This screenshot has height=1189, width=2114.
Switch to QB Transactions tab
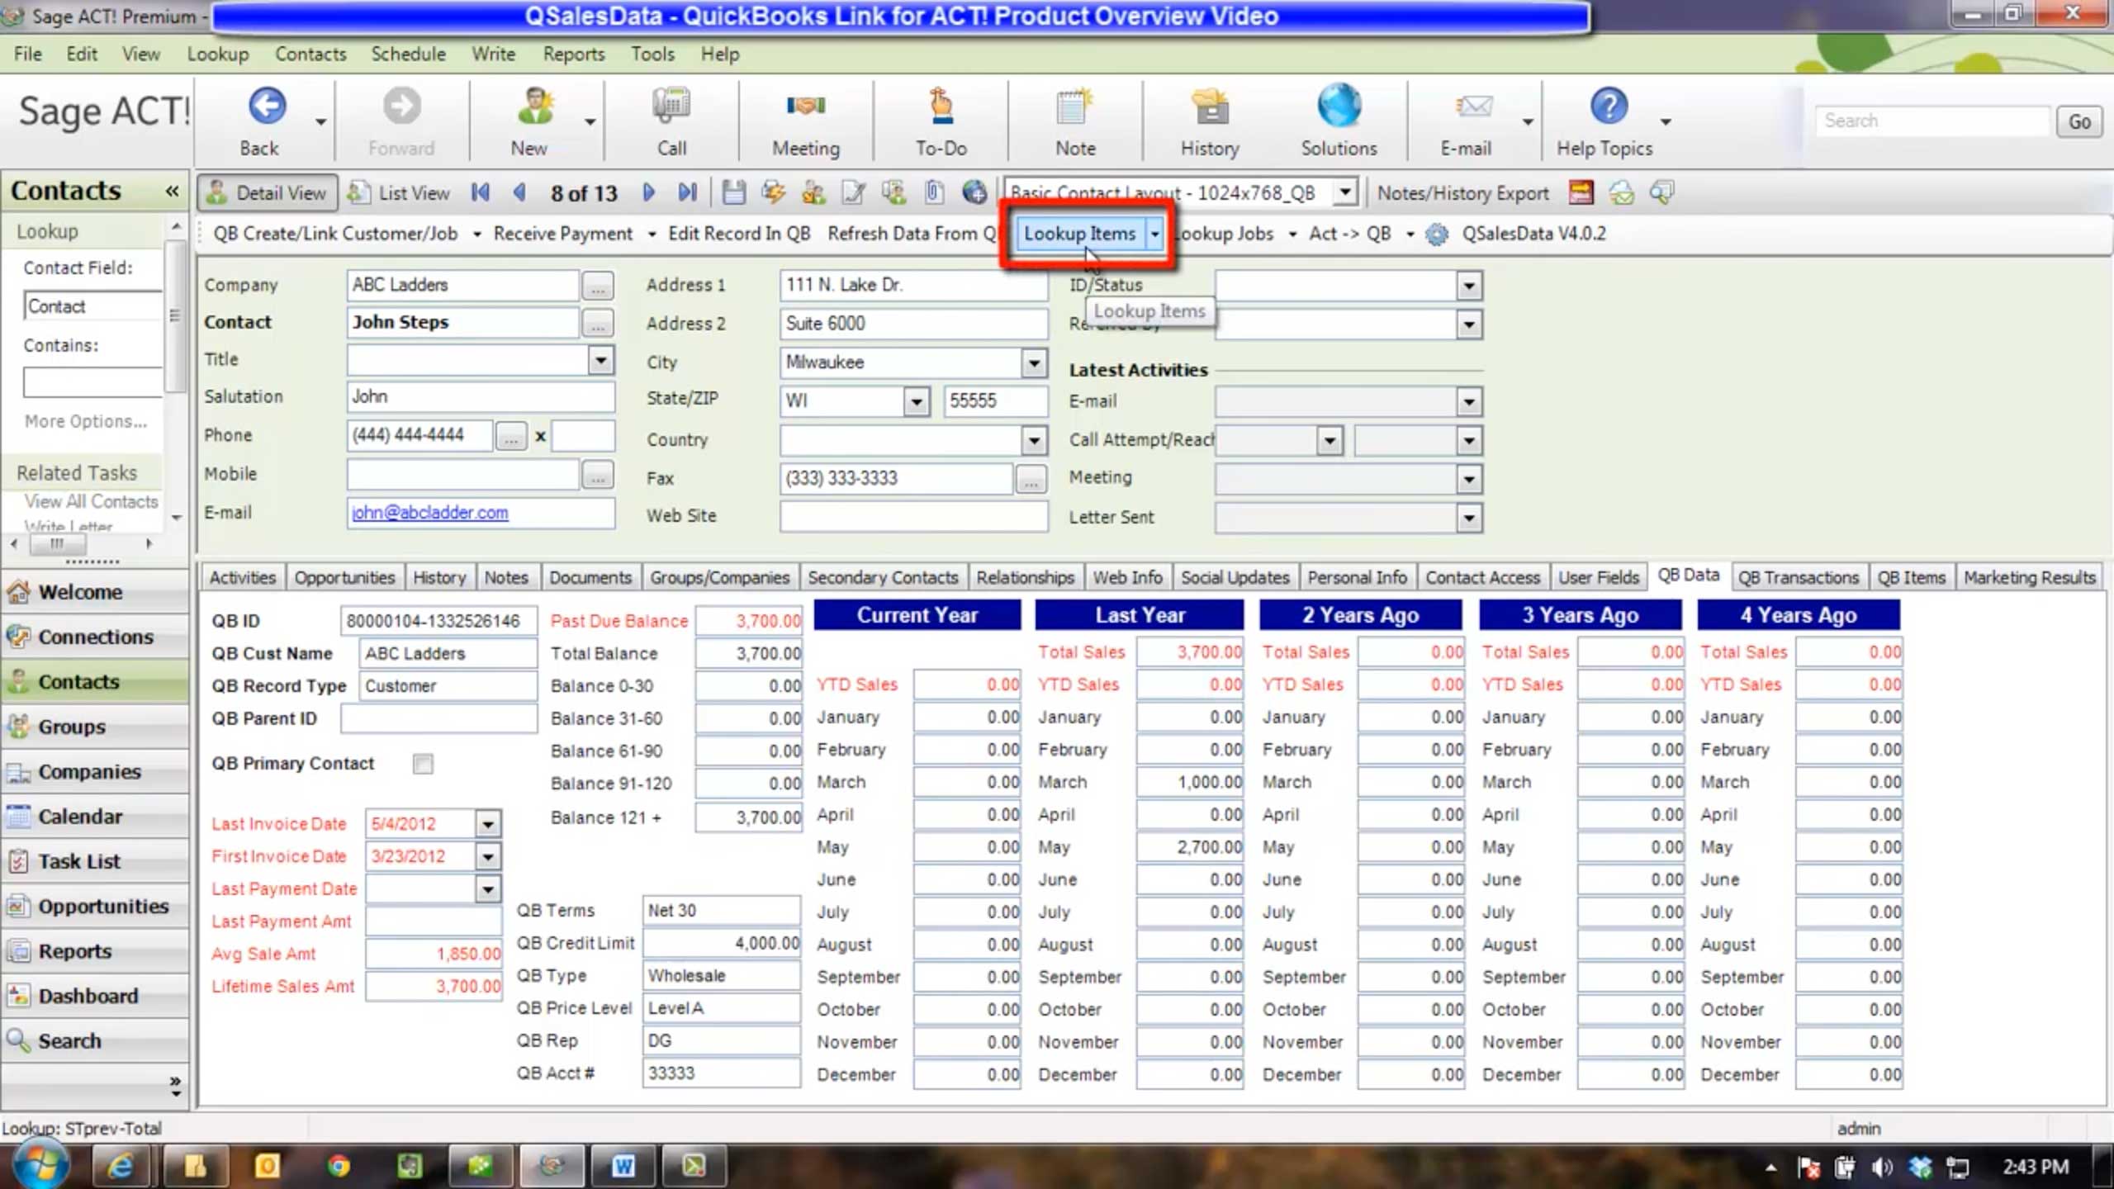(x=1798, y=577)
